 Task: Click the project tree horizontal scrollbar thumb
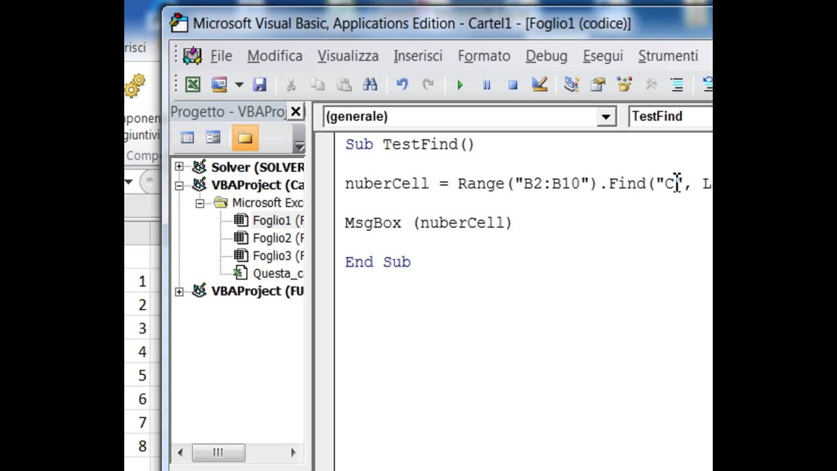(x=218, y=453)
